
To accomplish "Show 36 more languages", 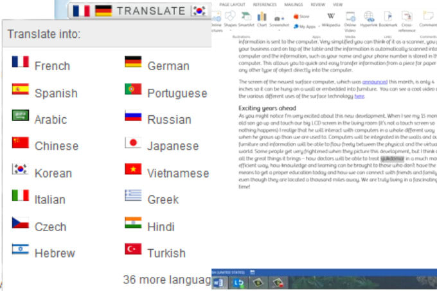I will (166, 279).
